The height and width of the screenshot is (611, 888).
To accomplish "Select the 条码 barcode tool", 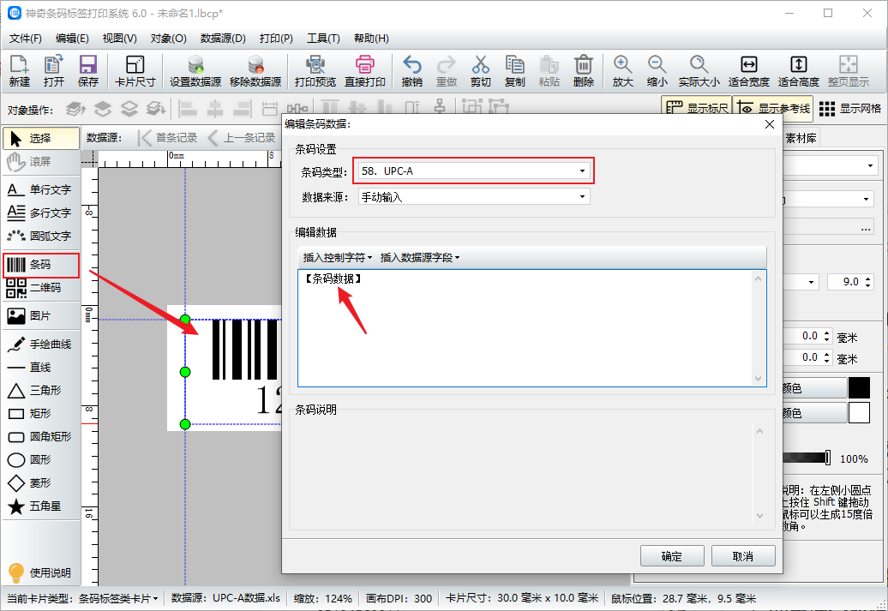I will tap(41, 265).
